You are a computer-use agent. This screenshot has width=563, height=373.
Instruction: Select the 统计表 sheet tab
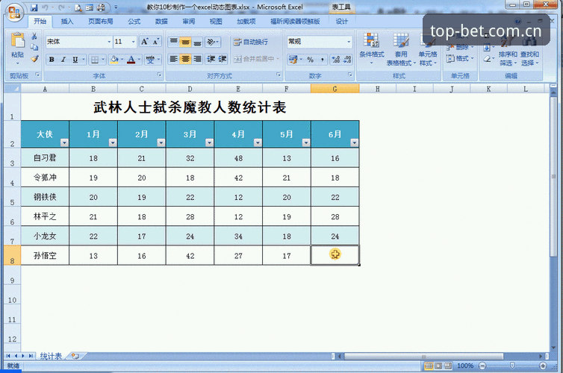[x=51, y=356]
